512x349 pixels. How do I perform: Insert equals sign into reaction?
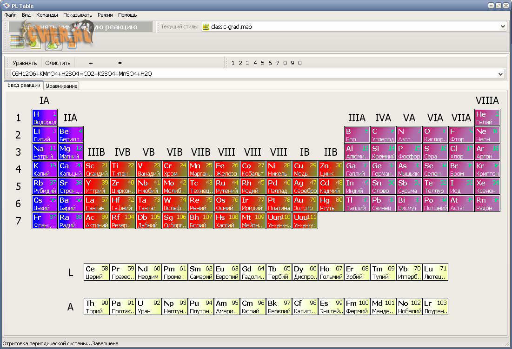point(120,63)
